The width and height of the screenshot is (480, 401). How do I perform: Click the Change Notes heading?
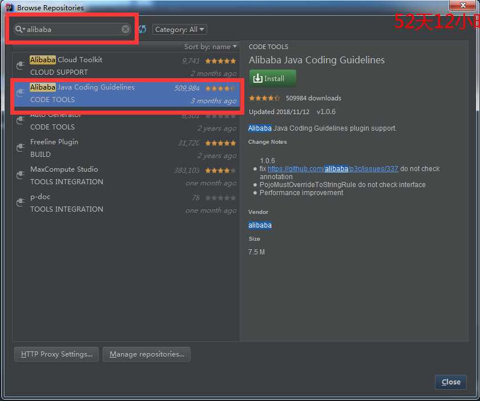tap(267, 142)
